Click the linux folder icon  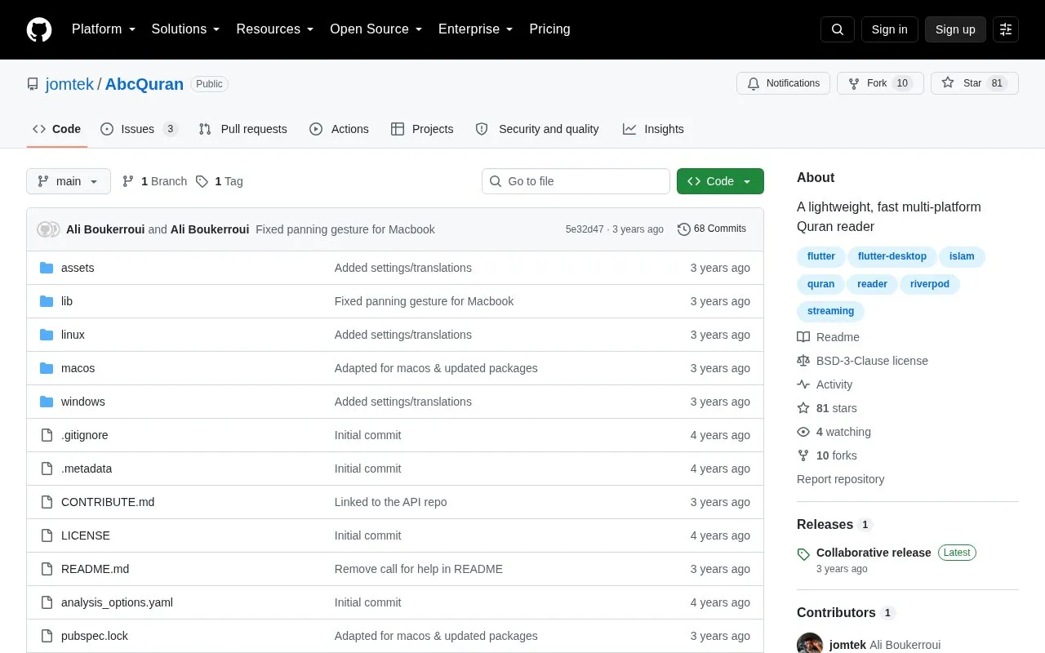point(47,335)
